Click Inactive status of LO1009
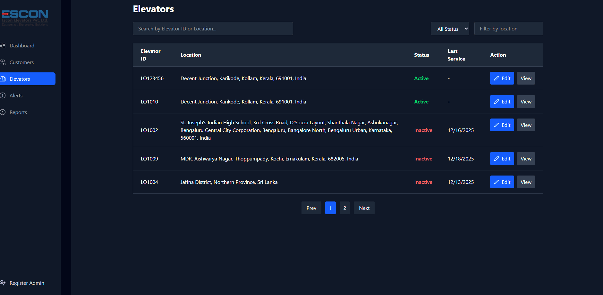This screenshot has height=295, width=603. (x=423, y=159)
